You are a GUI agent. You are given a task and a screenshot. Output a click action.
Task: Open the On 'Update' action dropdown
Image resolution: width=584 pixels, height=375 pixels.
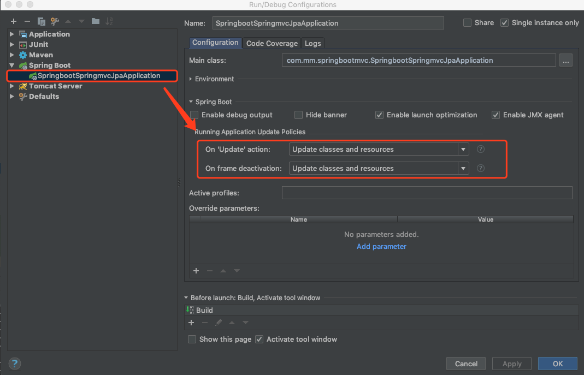(x=463, y=148)
